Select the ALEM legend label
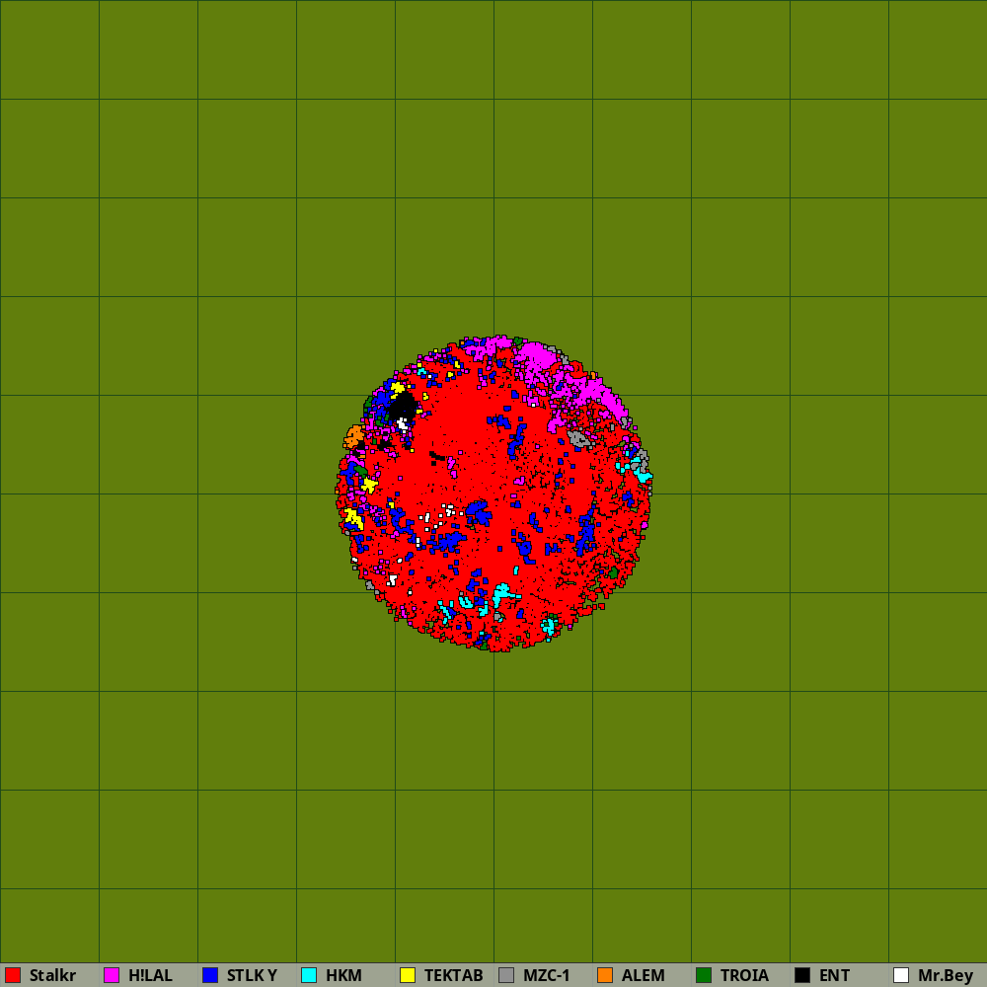This screenshot has width=987, height=987. click(644, 975)
